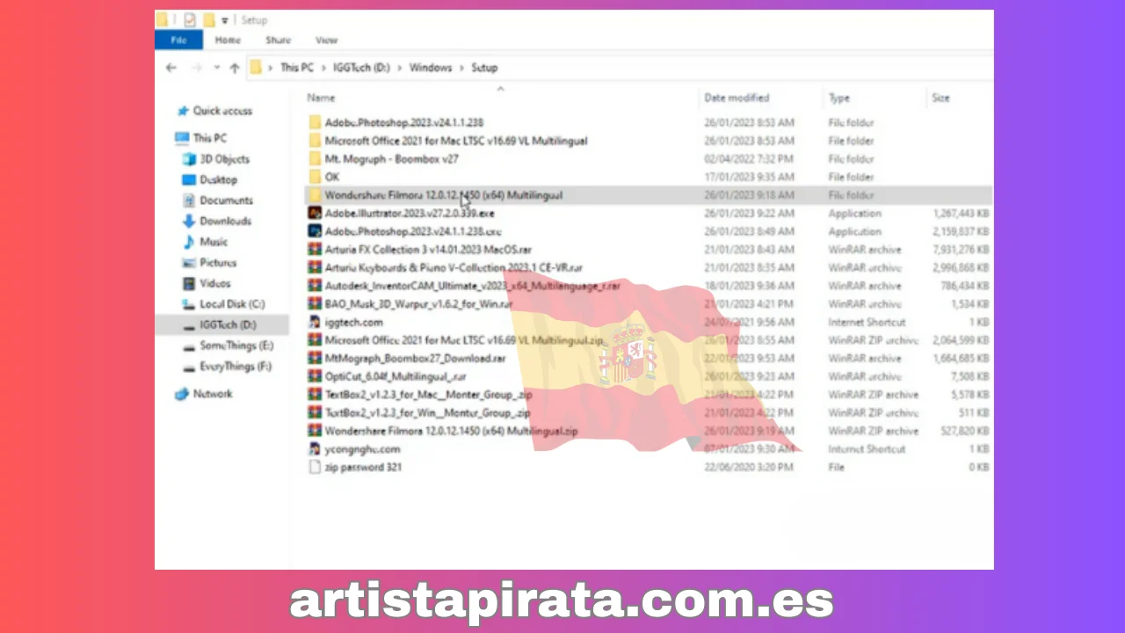Viewport: 1125px width, 633px height.
Task: Click Autodesk_InventorCAM_Ultimate rar icon
Action: pos(315,286)
